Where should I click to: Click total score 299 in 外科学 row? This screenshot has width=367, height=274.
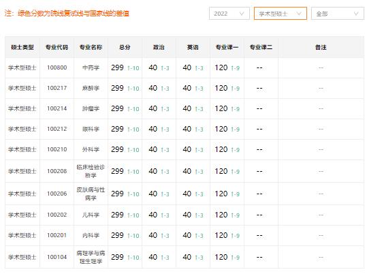(117, 149)
